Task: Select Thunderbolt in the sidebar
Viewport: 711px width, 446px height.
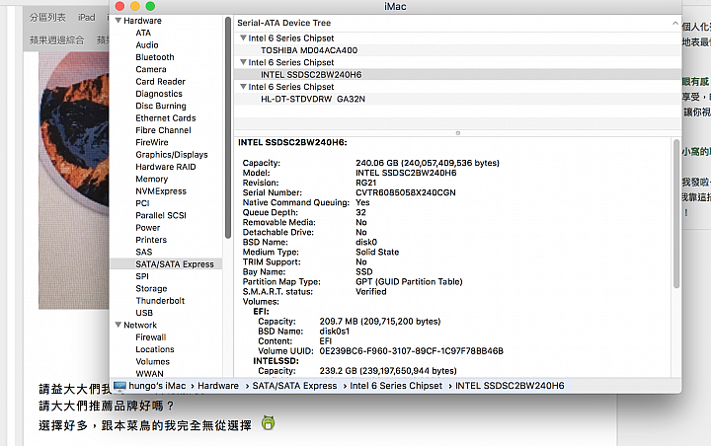Action: coord(160,301)
